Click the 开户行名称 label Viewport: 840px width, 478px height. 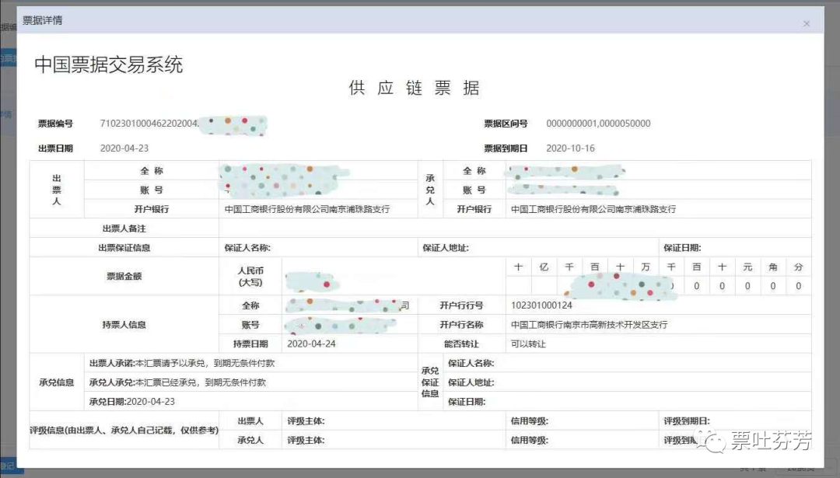pyautogui.click(x=461, y=325)
